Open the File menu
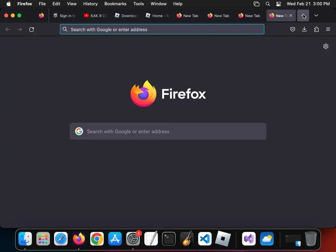This screenshot has width=336, height=252. (42, 4)
